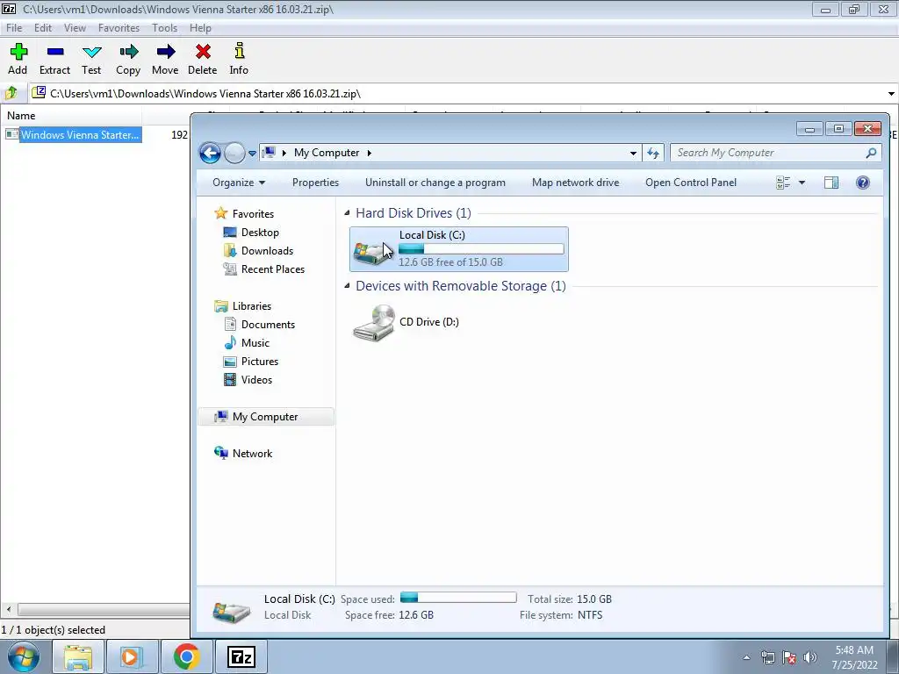Open the Edit menu in 7-Zip
This screenshot has height=674, width=899.
43,27
